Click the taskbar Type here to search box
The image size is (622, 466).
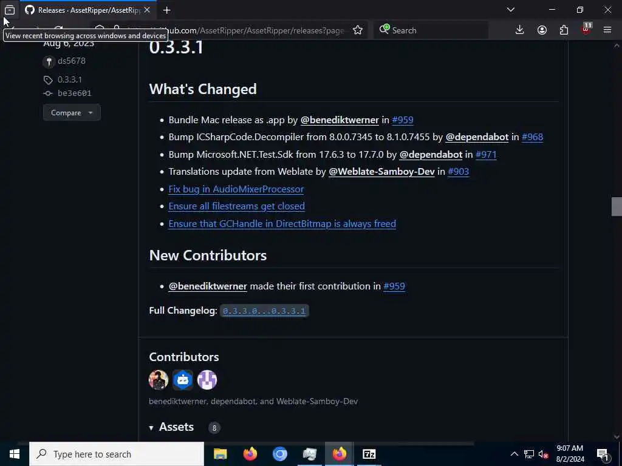coord(117,454)
